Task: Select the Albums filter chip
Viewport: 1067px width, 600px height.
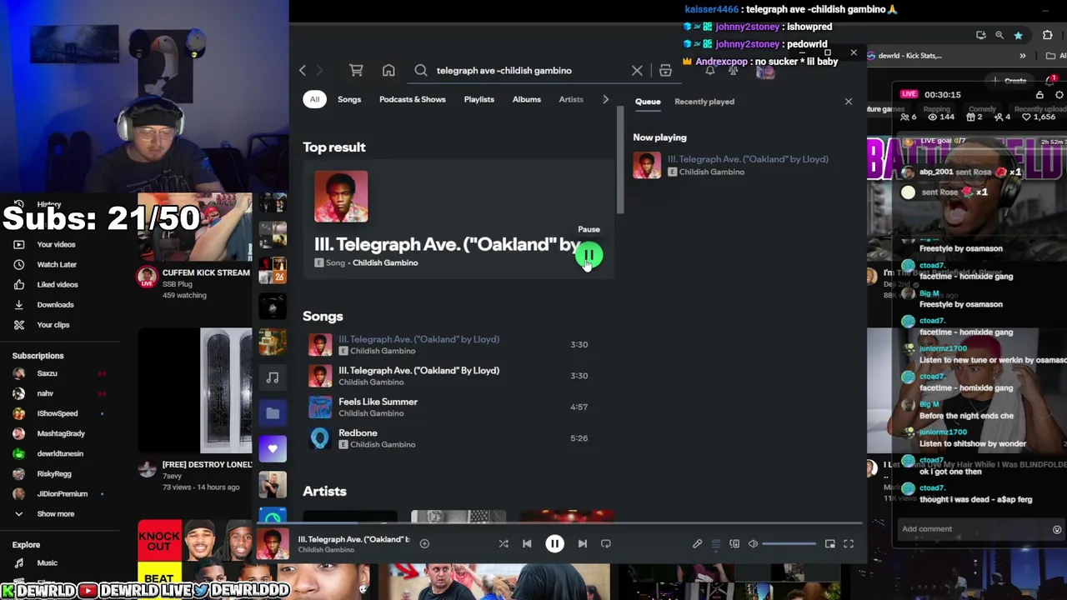Action: (527, 99)
